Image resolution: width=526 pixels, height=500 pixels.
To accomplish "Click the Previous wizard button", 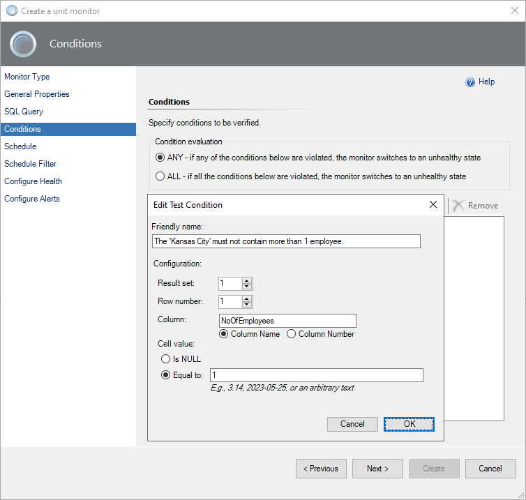I will coord(321,469).
